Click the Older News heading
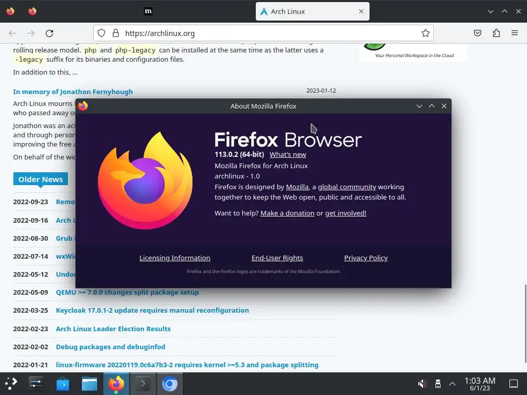Viewport: 527px width, 395px height. point(41,179)
